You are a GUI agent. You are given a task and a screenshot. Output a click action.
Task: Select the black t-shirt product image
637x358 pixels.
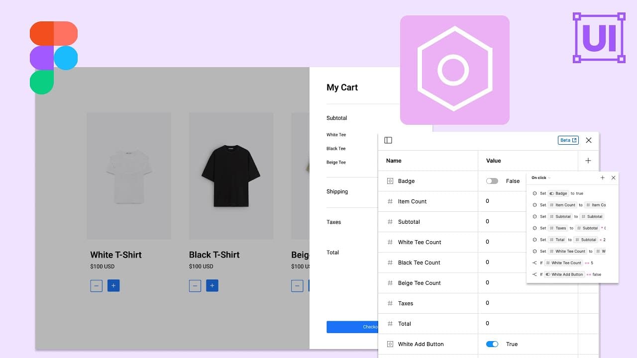231,176
